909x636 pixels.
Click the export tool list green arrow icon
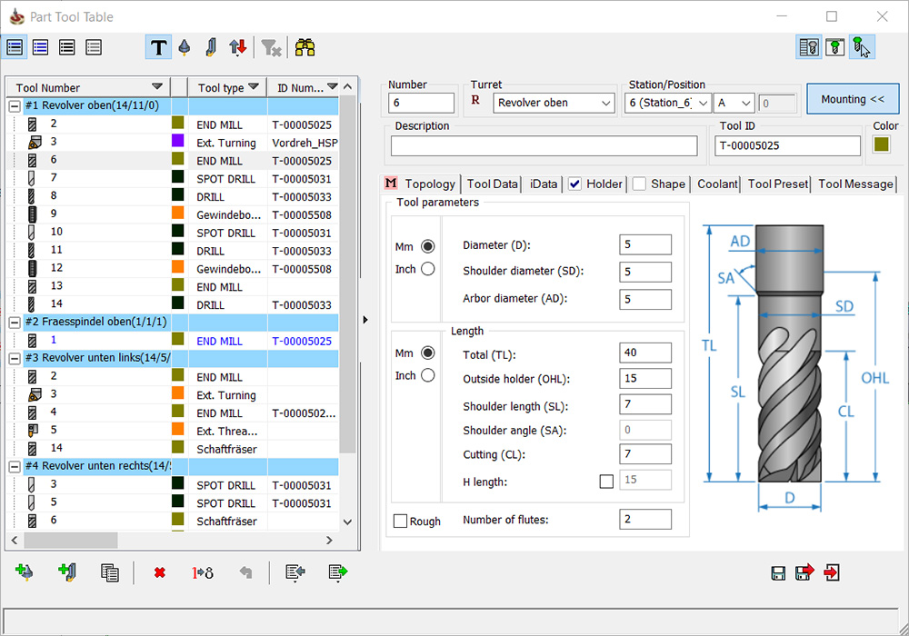click(337, 572)
